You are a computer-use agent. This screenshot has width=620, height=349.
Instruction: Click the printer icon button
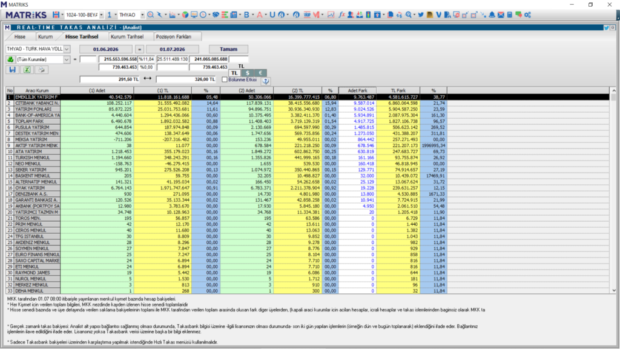(x=41, y=70)
